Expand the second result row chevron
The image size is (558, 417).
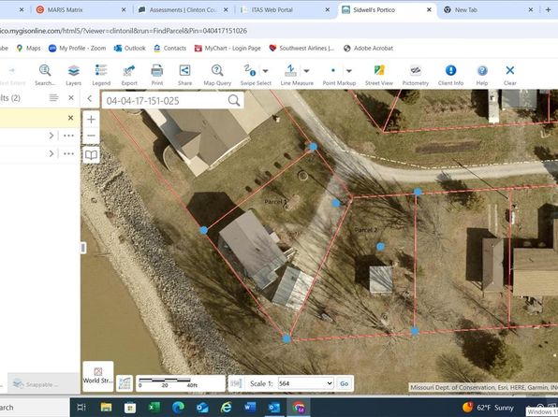(51, 153)
